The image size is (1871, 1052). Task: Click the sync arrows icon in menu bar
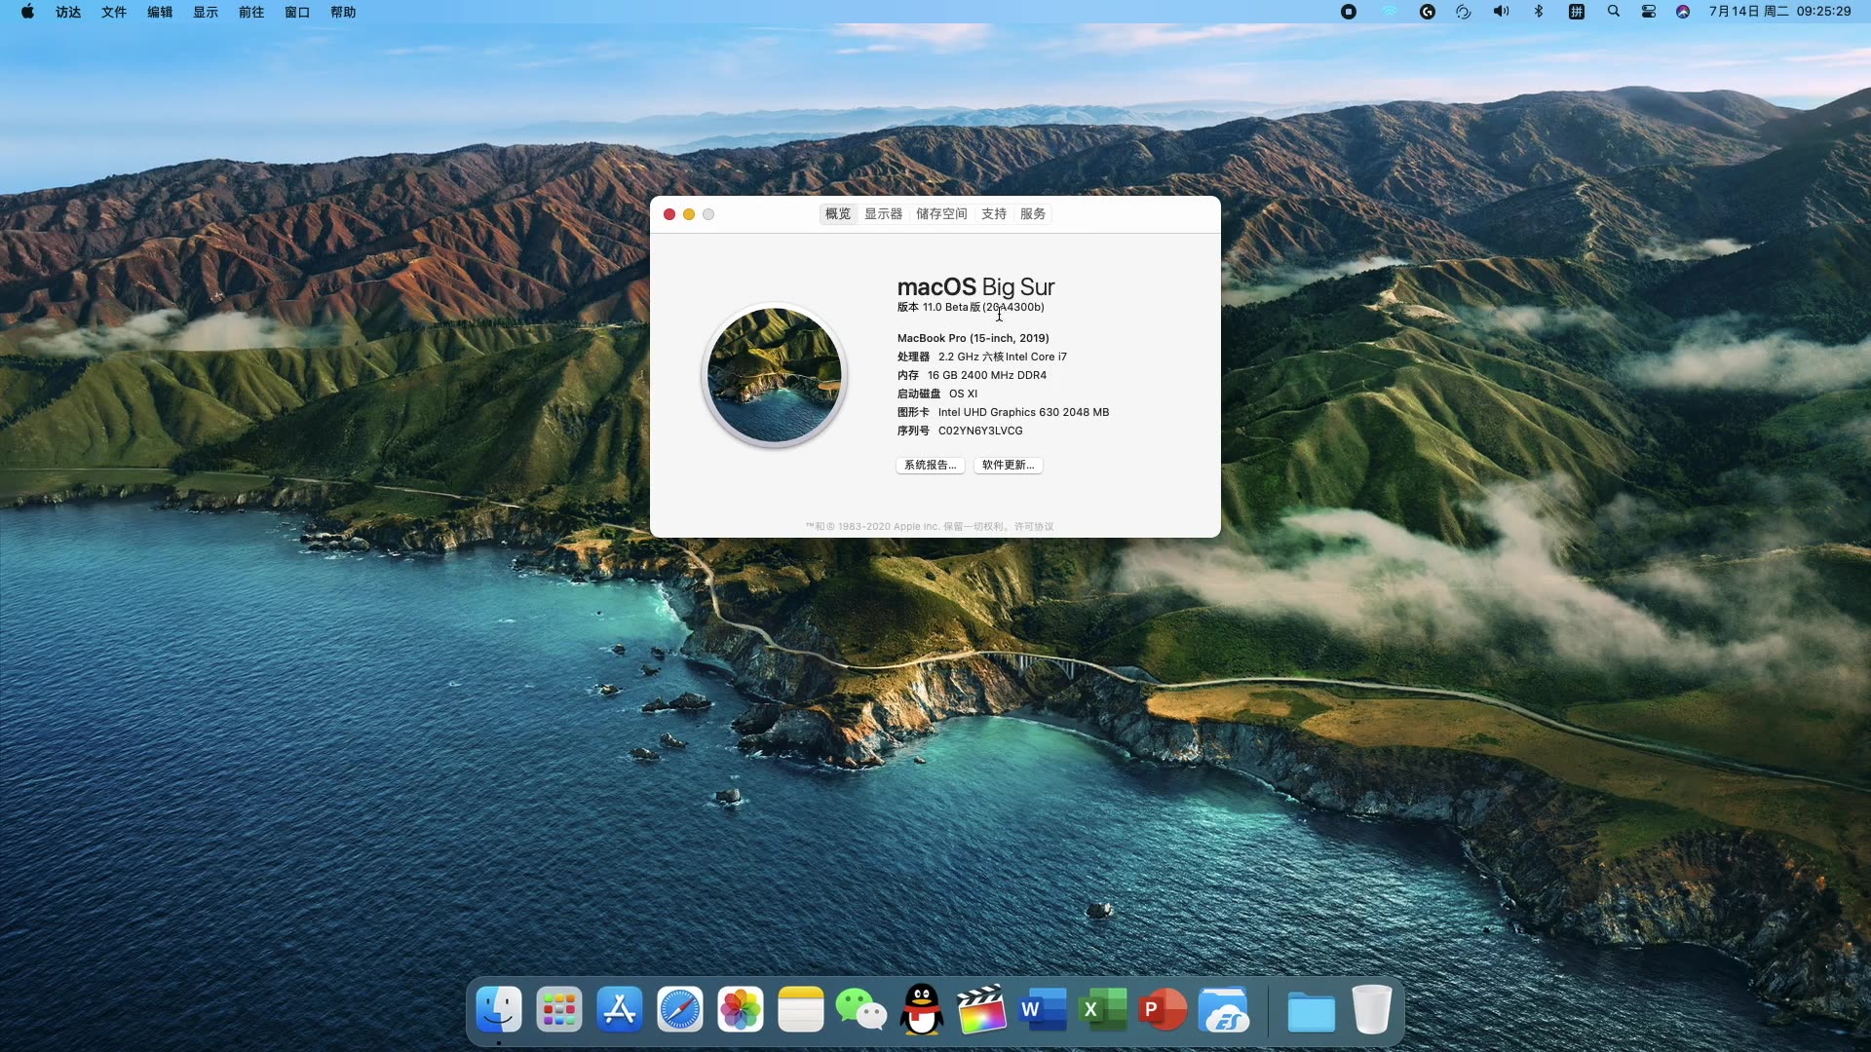click(x=1464, y=12)
